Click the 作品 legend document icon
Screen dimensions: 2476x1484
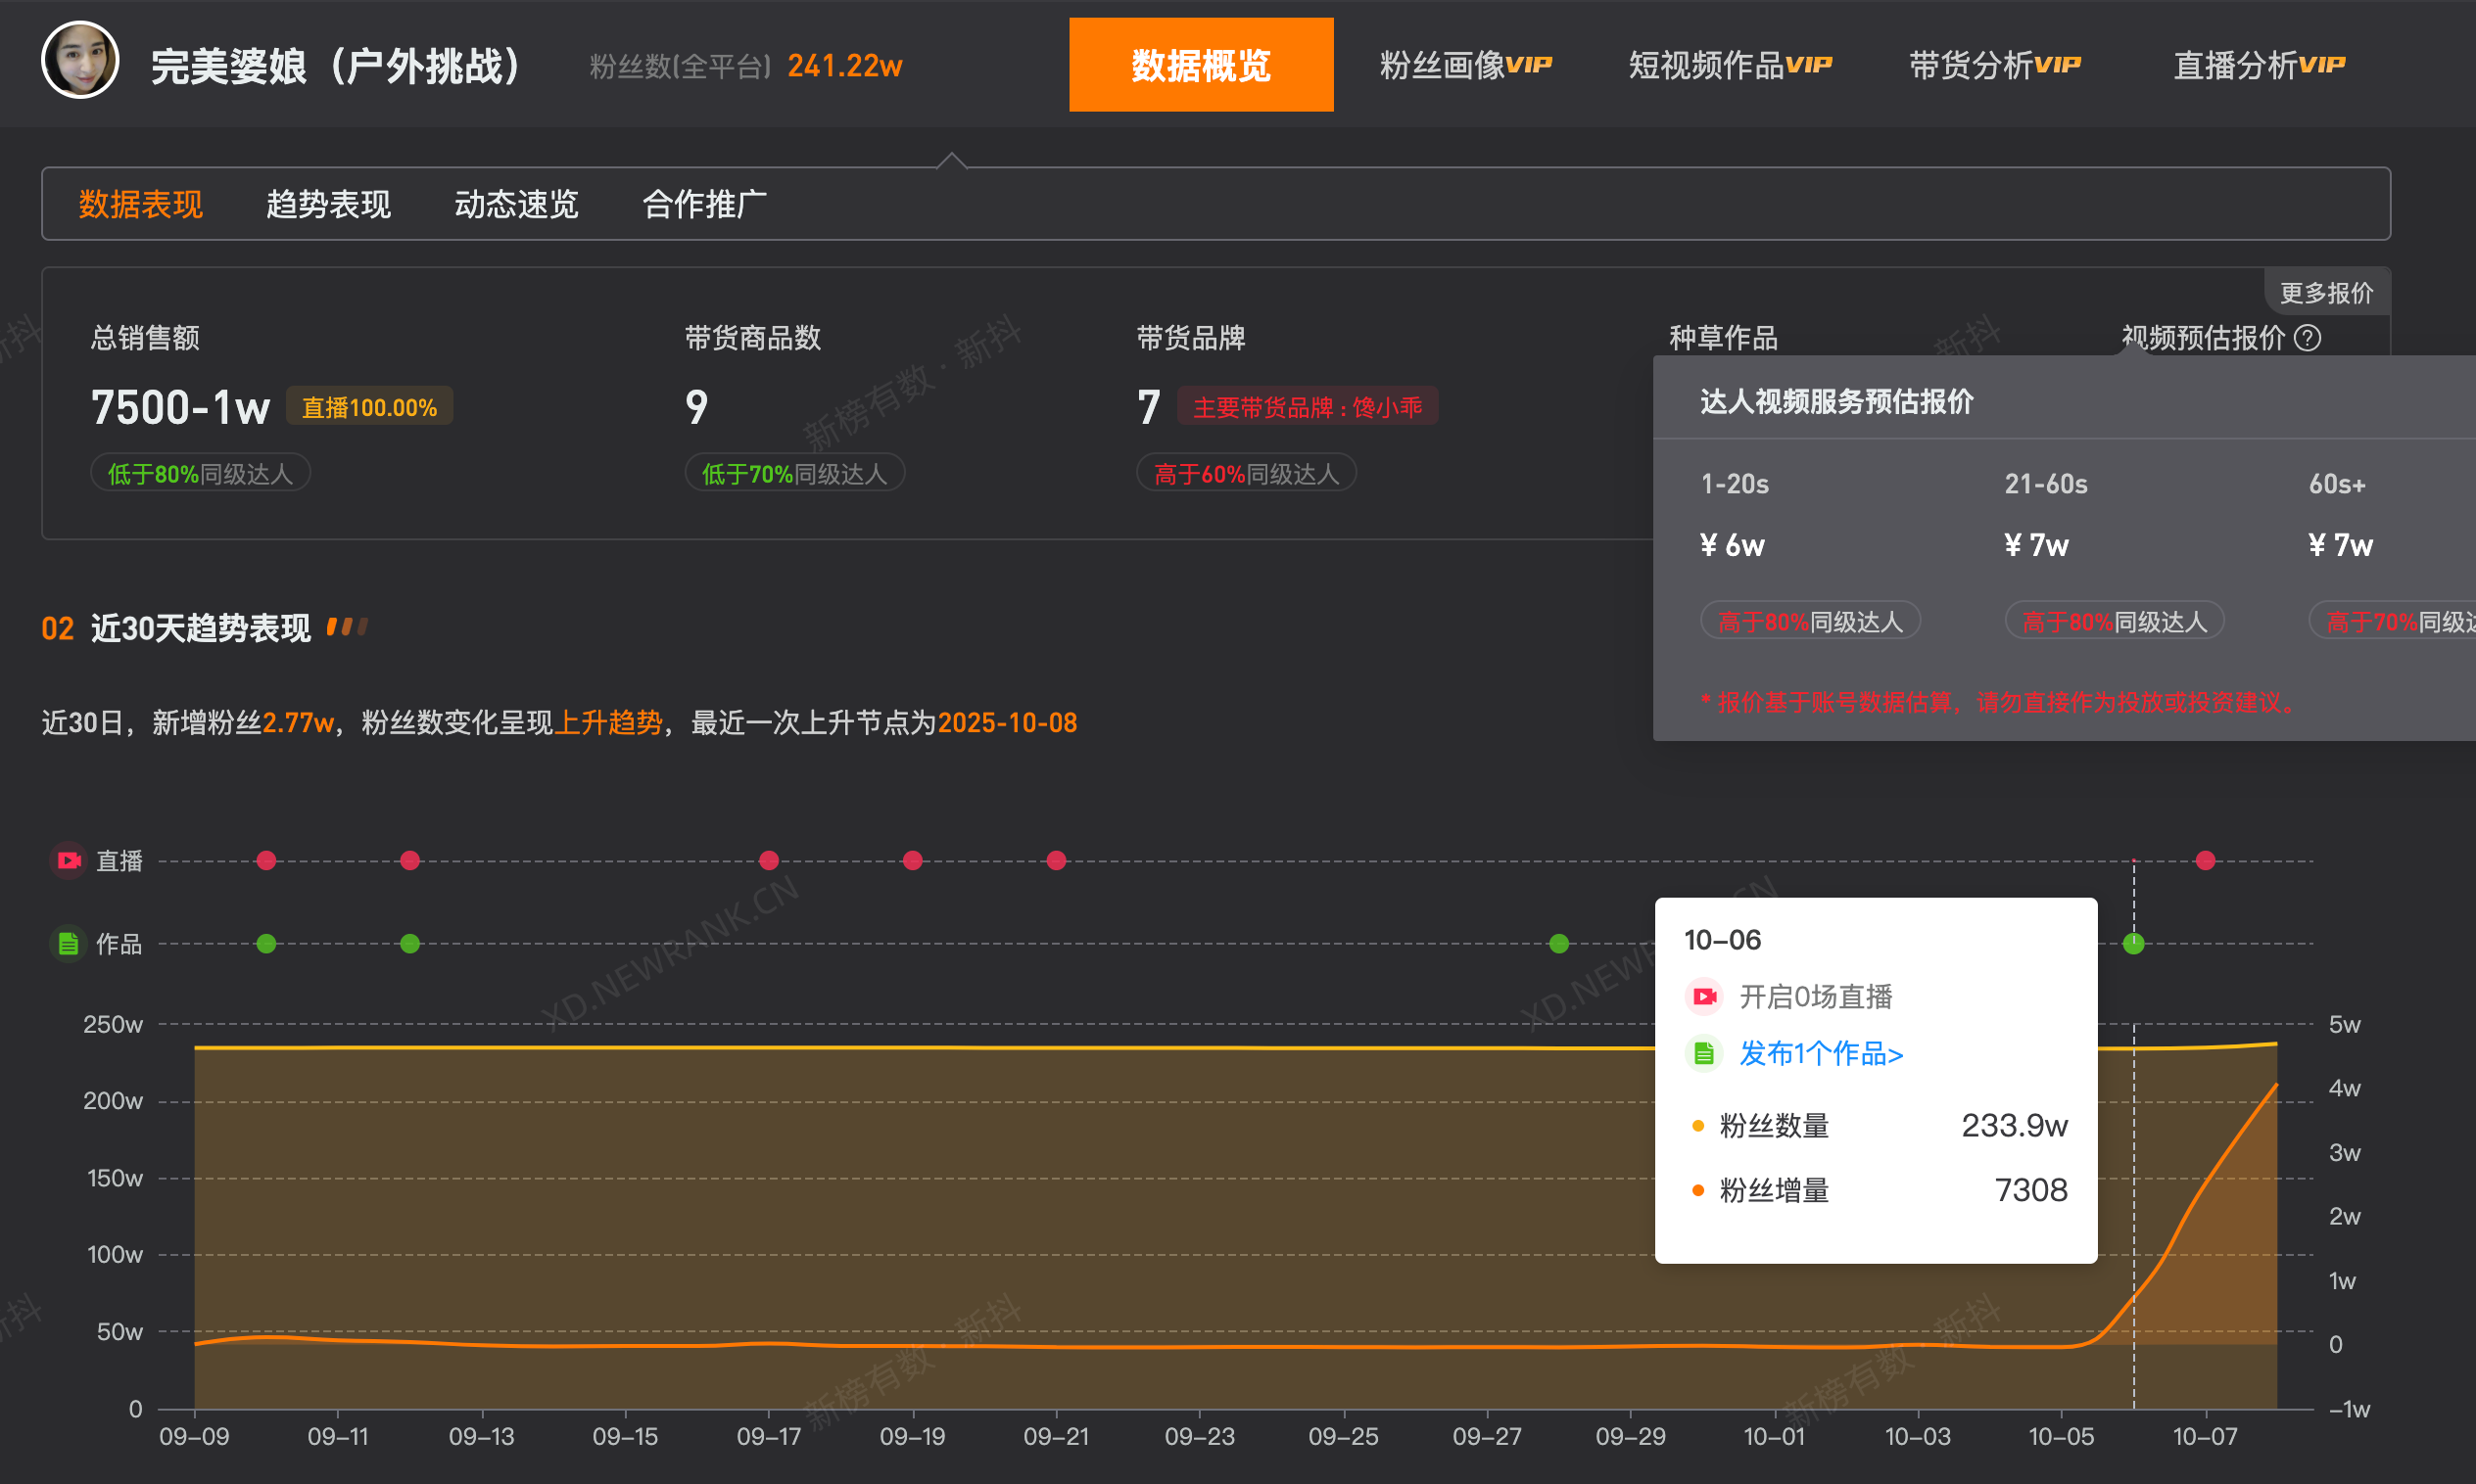coord(68,943)
